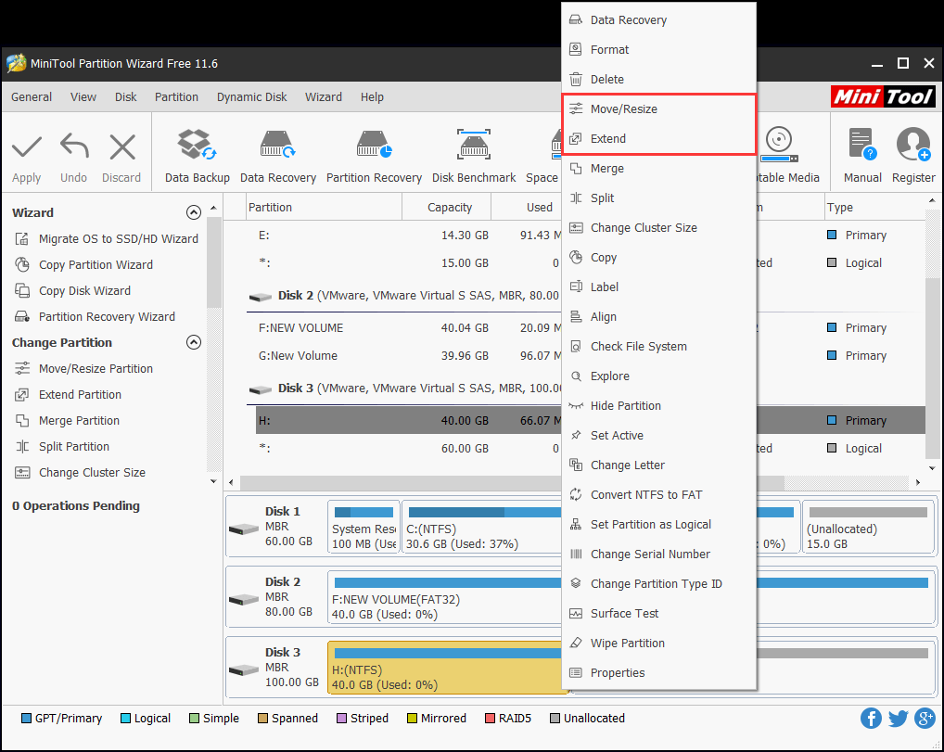
Task: Collapse the Wizard panel section
Action: pos(194,211)
